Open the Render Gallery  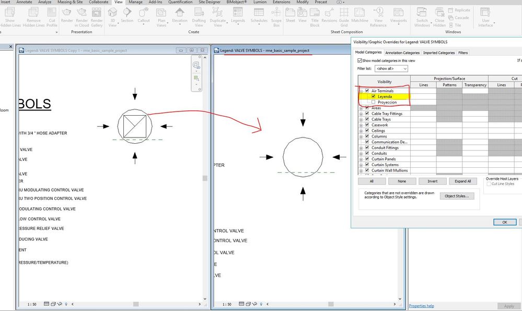pyautogui.click(x=97, y=13)
